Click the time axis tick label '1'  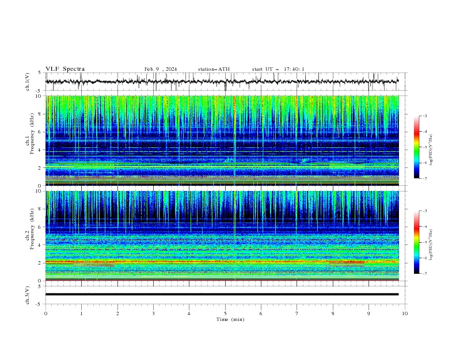[x=81, y=313]
